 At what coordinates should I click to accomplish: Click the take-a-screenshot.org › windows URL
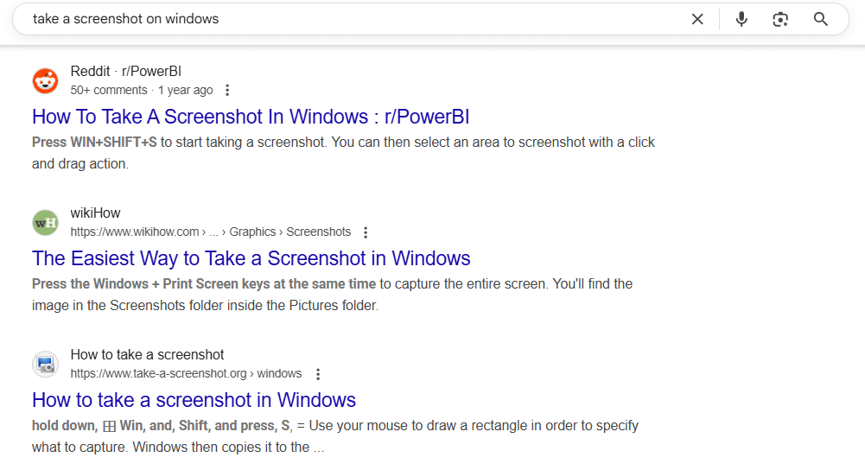tap(186, 373)
